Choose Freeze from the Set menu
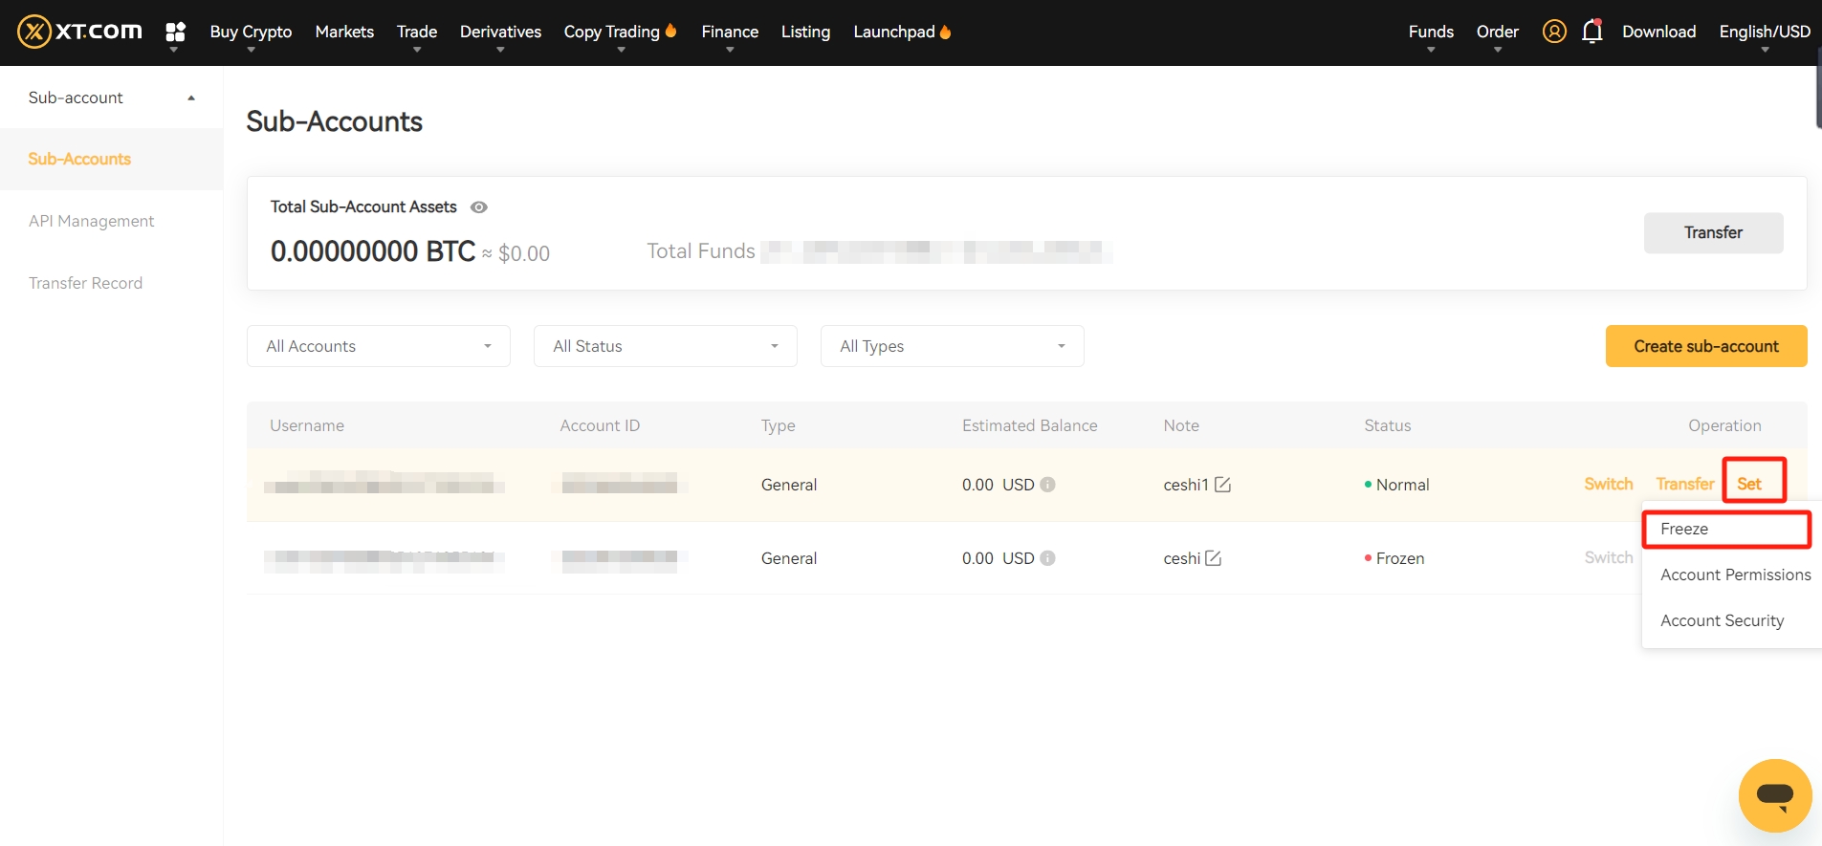Viewport: 1822px width, 846px height. (1684, 530)
